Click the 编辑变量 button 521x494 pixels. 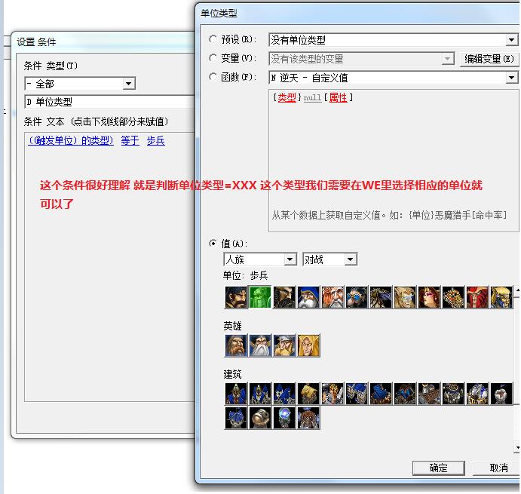[x=489, y=59]
